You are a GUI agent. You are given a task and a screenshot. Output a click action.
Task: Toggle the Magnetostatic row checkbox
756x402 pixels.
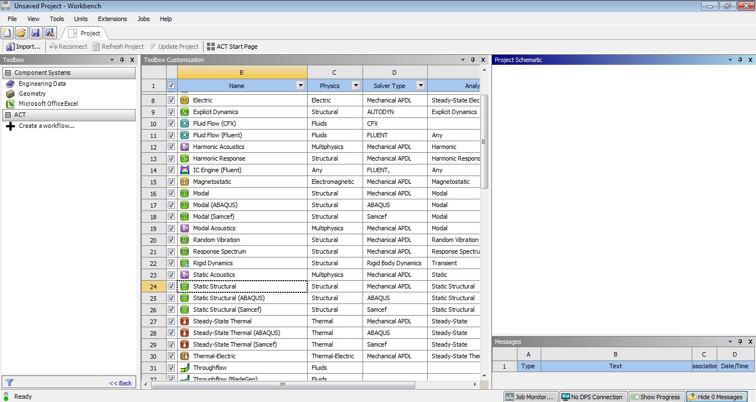171,182
